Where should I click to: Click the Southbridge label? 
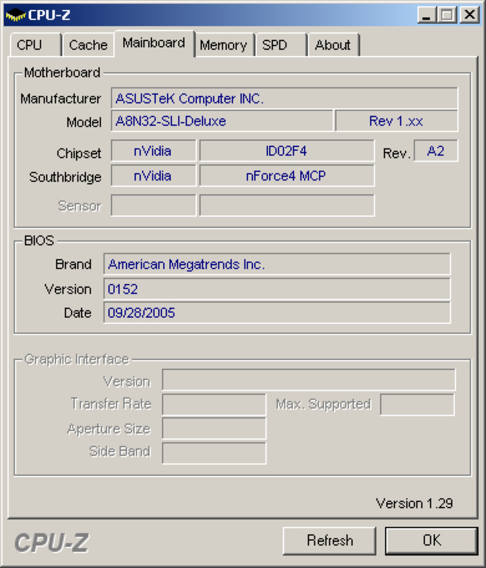[x=65, y=177]
